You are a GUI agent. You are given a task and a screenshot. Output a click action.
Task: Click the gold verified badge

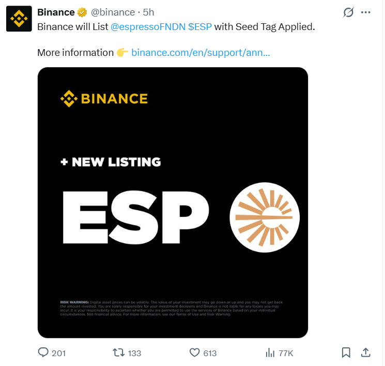(82, 12)
